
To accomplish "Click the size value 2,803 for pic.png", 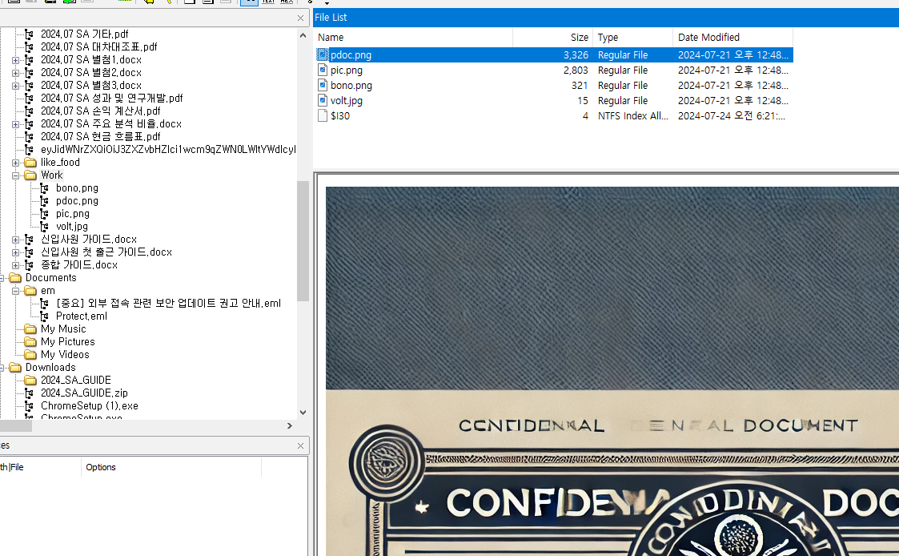I will coord(576,70).
